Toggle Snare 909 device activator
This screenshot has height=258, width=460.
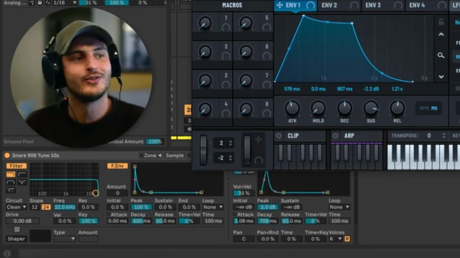point(7,156)
